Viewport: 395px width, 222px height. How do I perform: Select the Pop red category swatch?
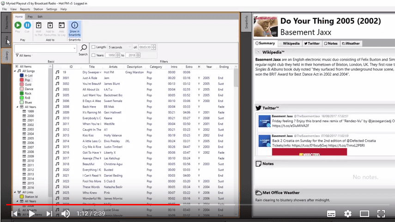(x=22, y=80)
